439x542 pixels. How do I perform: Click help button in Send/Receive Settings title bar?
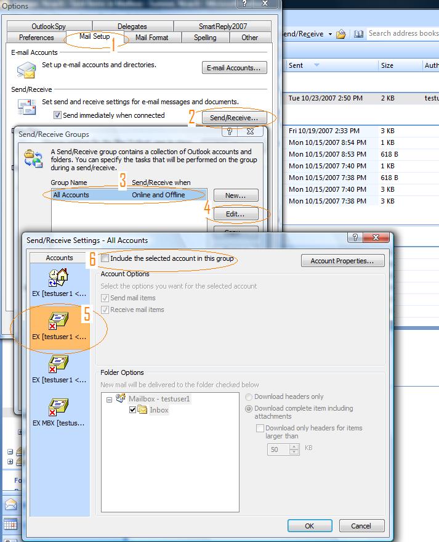355,237
